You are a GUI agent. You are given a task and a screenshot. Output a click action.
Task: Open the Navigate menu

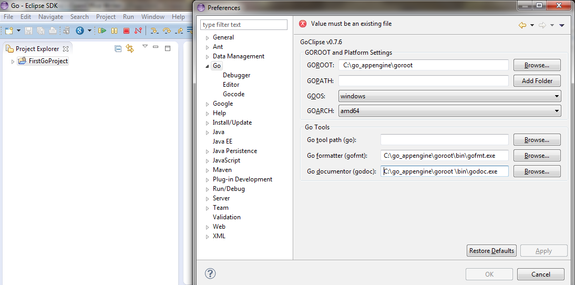[x=50, y=17]
